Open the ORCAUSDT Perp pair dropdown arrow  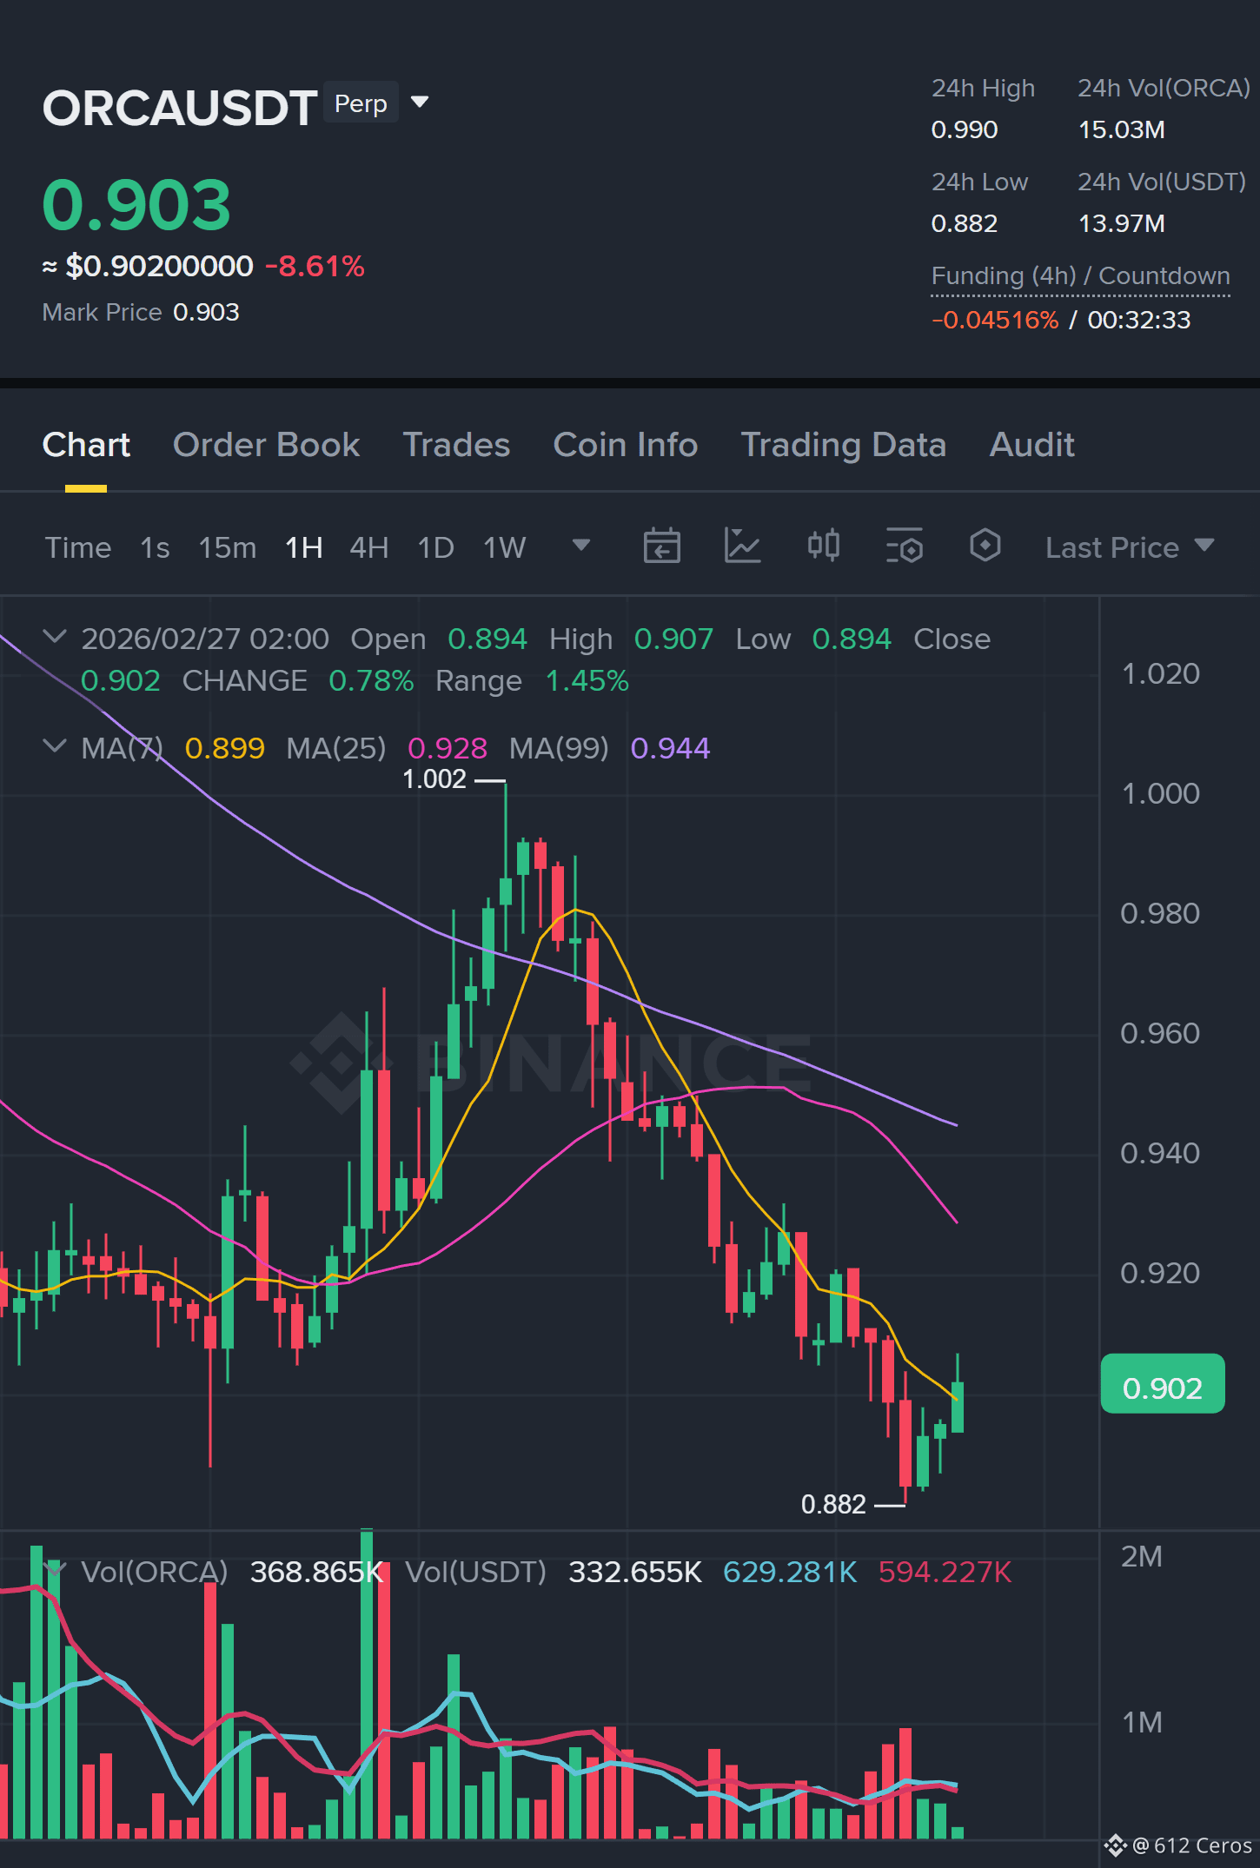click(420, 103)
